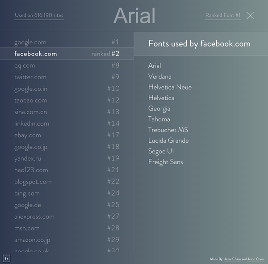Select qq.com ranked #8
The width and height of the screenshot is (268, 264).
pyautogui.click(x=67, y=65)
